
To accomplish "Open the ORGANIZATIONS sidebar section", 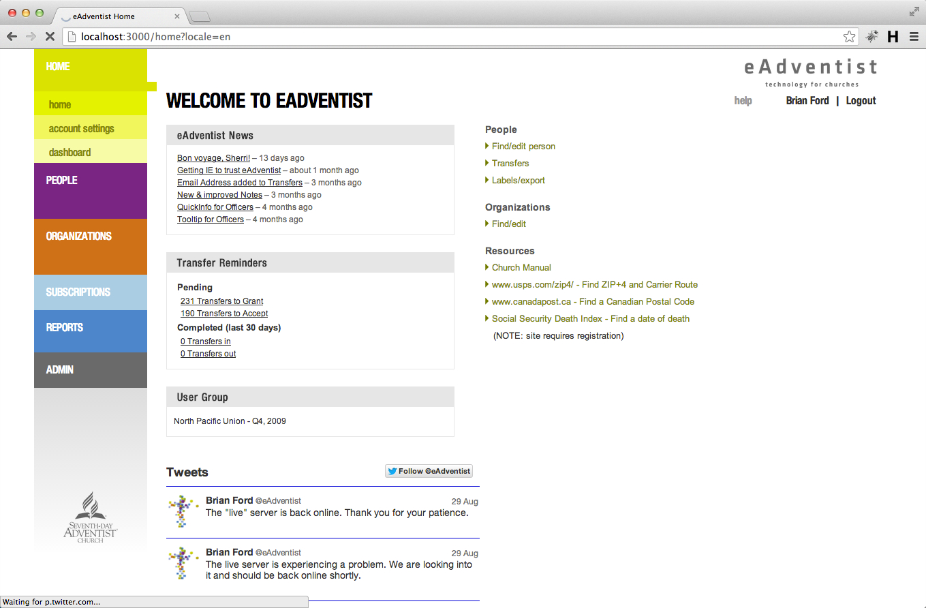I will (x=91, y=247).
